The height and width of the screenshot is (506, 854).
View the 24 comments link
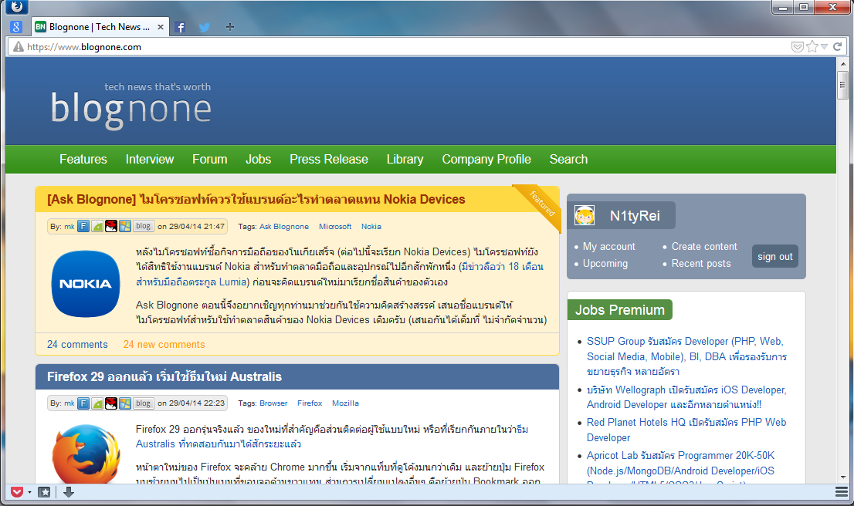77,345
